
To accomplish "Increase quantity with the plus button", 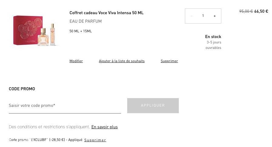I will tap(215, 16).
